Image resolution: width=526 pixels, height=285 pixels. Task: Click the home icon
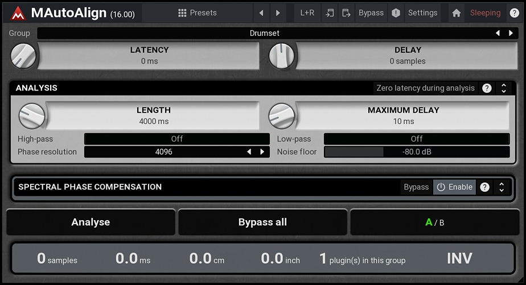456,13
